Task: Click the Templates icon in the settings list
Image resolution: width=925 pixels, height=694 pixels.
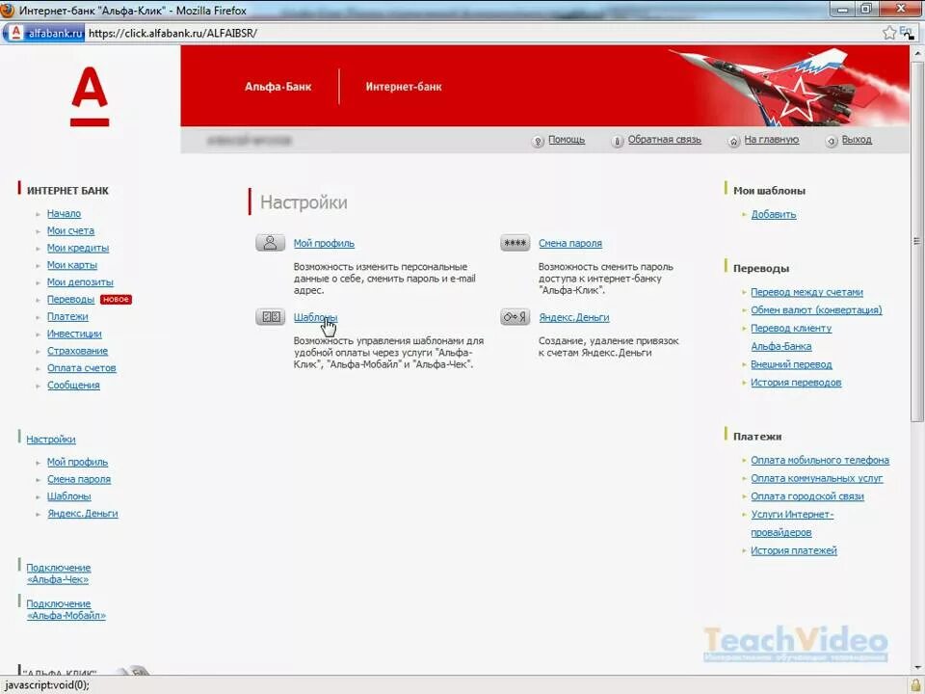Action: tap(270, 317)
